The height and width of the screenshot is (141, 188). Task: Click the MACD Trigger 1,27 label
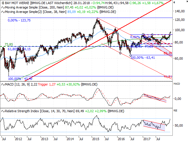click(x=47, y=84)
